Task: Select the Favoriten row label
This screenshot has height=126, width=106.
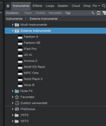Action: click(27, 97)
